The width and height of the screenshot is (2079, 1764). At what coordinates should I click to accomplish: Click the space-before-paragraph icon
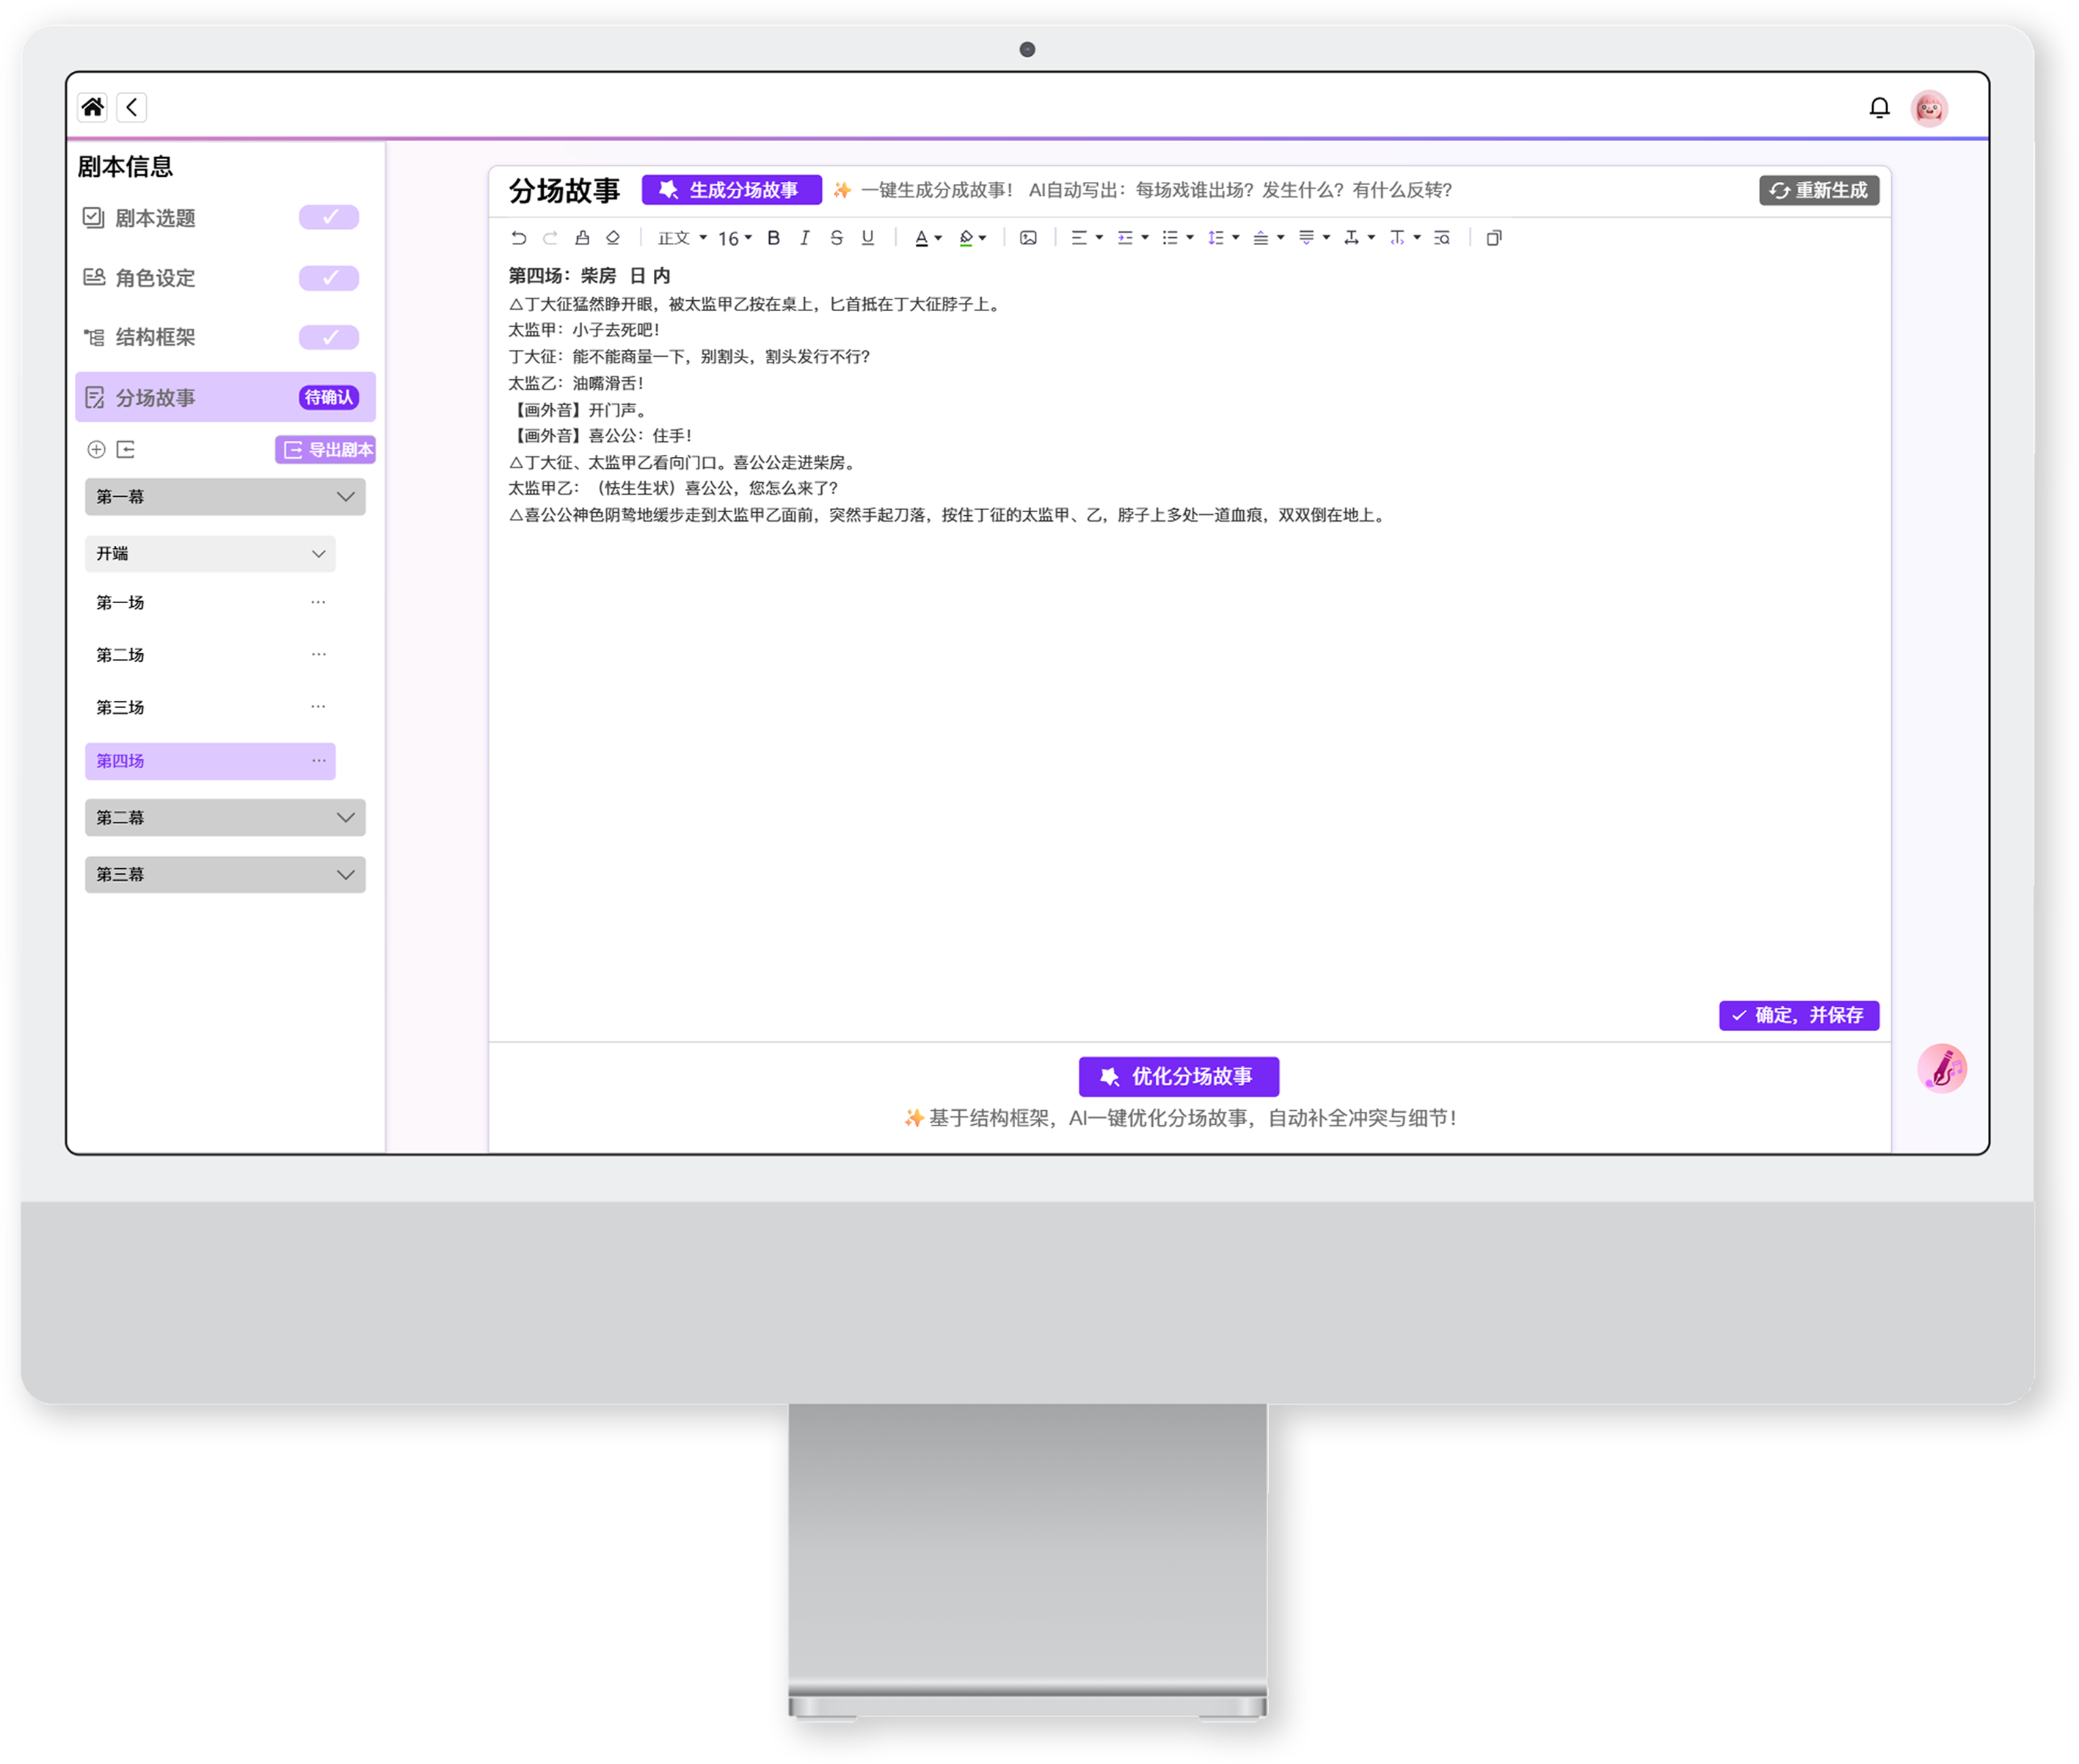[x=1260, y=238]
